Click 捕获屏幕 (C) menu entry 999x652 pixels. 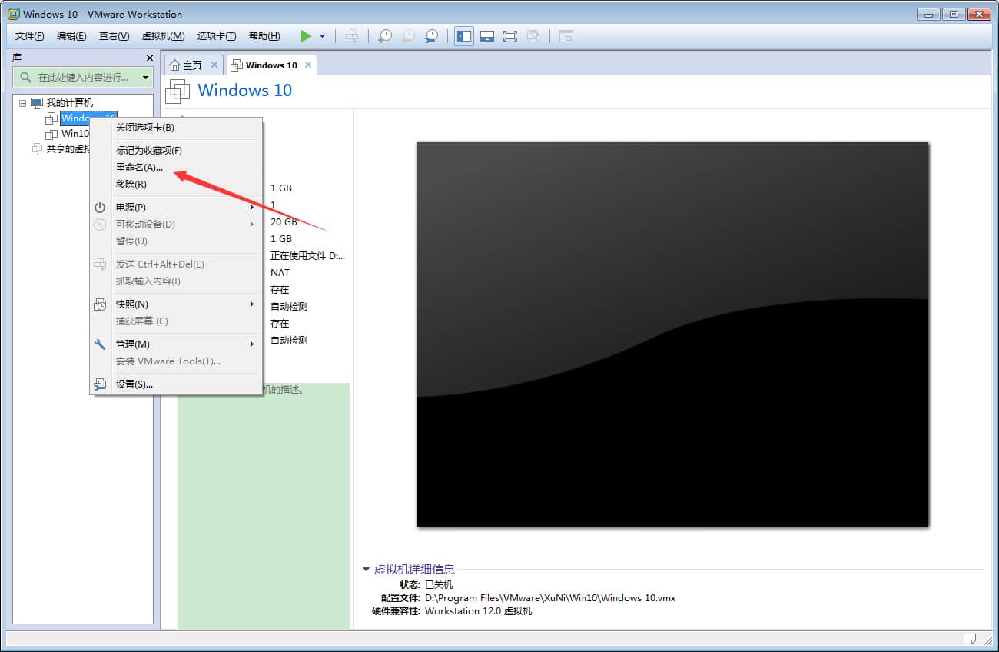(177, 321)
